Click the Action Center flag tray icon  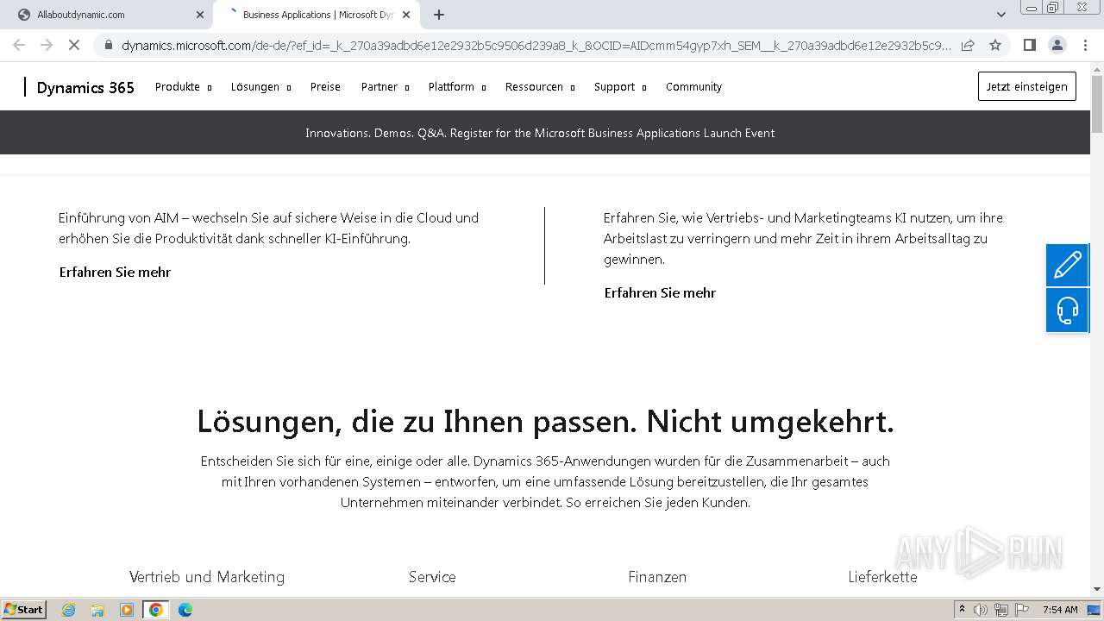pos(1022,610)
